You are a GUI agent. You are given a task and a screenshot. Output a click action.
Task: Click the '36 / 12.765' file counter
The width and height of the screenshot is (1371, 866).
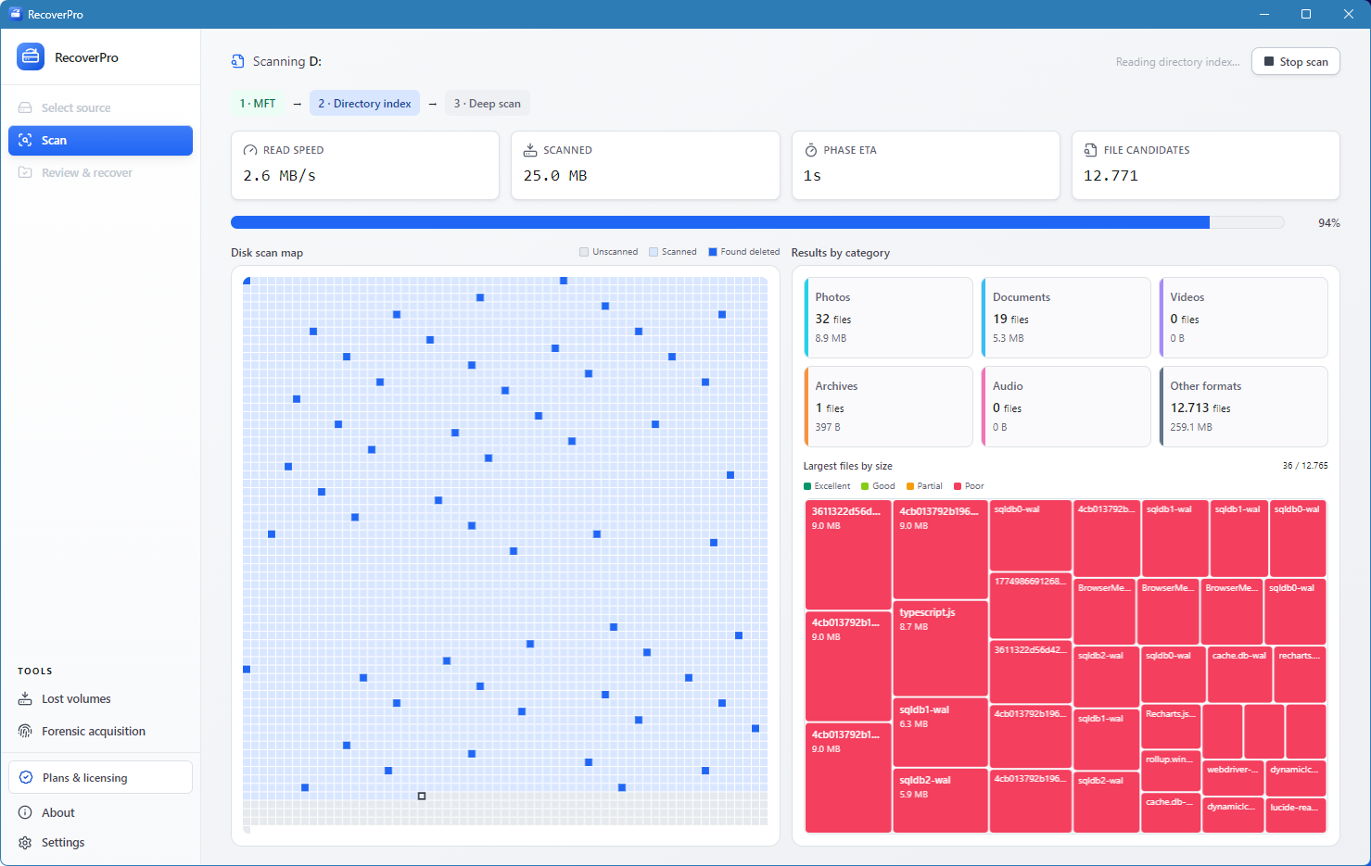1305,466
